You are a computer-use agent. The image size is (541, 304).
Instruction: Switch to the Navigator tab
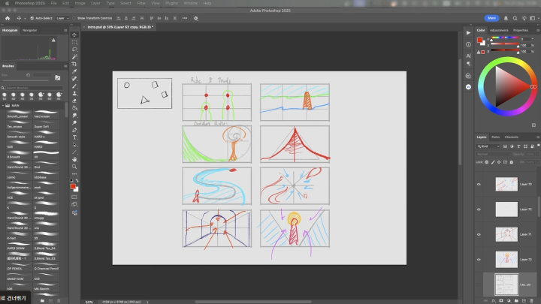coord(30,30)
